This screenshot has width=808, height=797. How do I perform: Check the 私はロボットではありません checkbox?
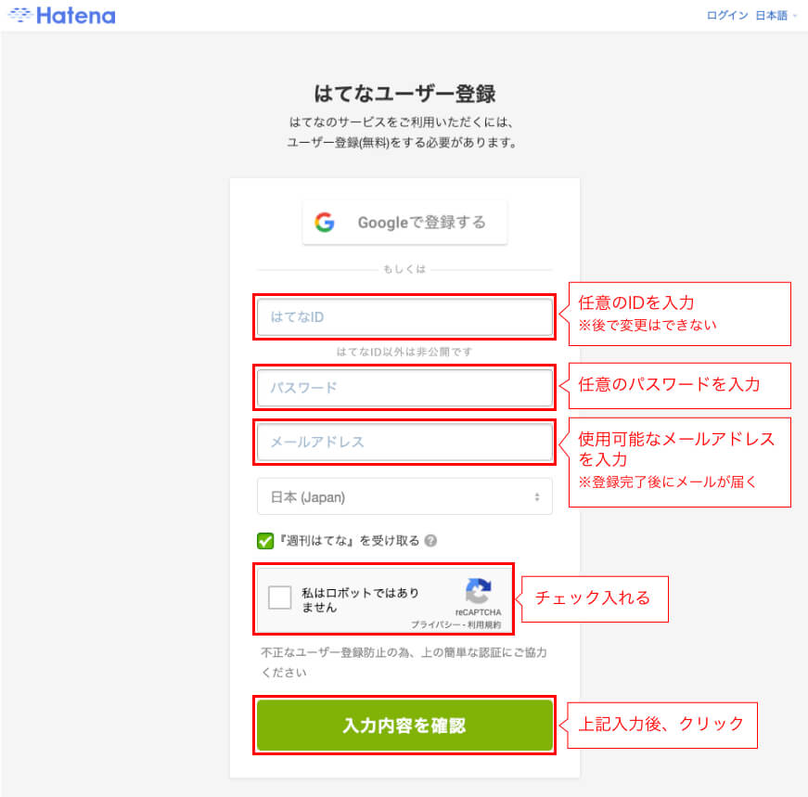click(280, 598)
